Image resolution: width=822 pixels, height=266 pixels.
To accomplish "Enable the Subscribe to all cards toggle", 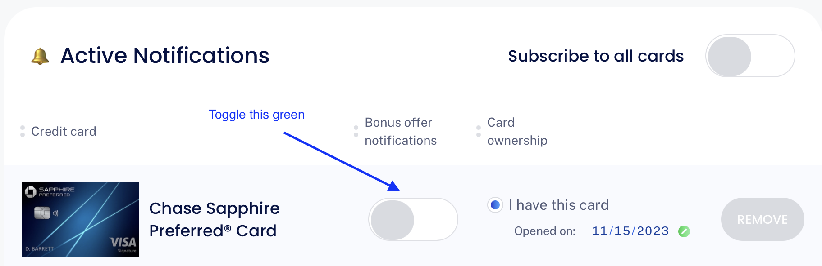I will tap(750, 56).
